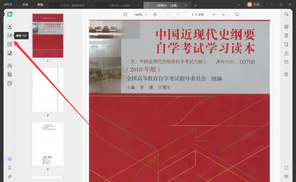Open the watermark and background tool
The image size is (296, 182).
click(x=10, y=83)
